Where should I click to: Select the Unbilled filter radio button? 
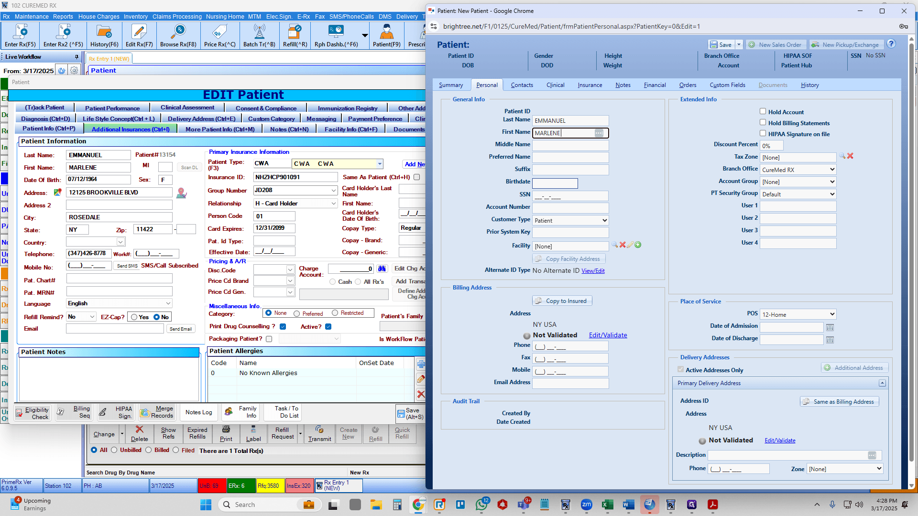[x=114, y=450]
